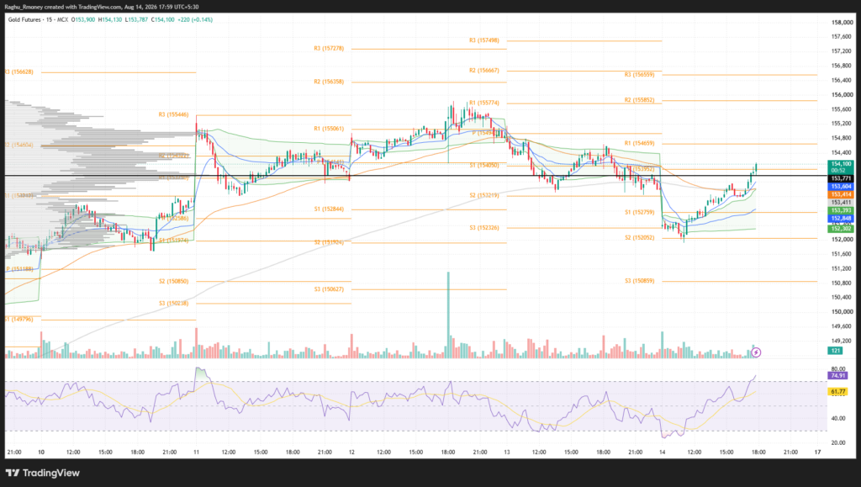Click pivot label S2 (153219)
The width and height of the screenshot is (861, 487).
[483, 195]
